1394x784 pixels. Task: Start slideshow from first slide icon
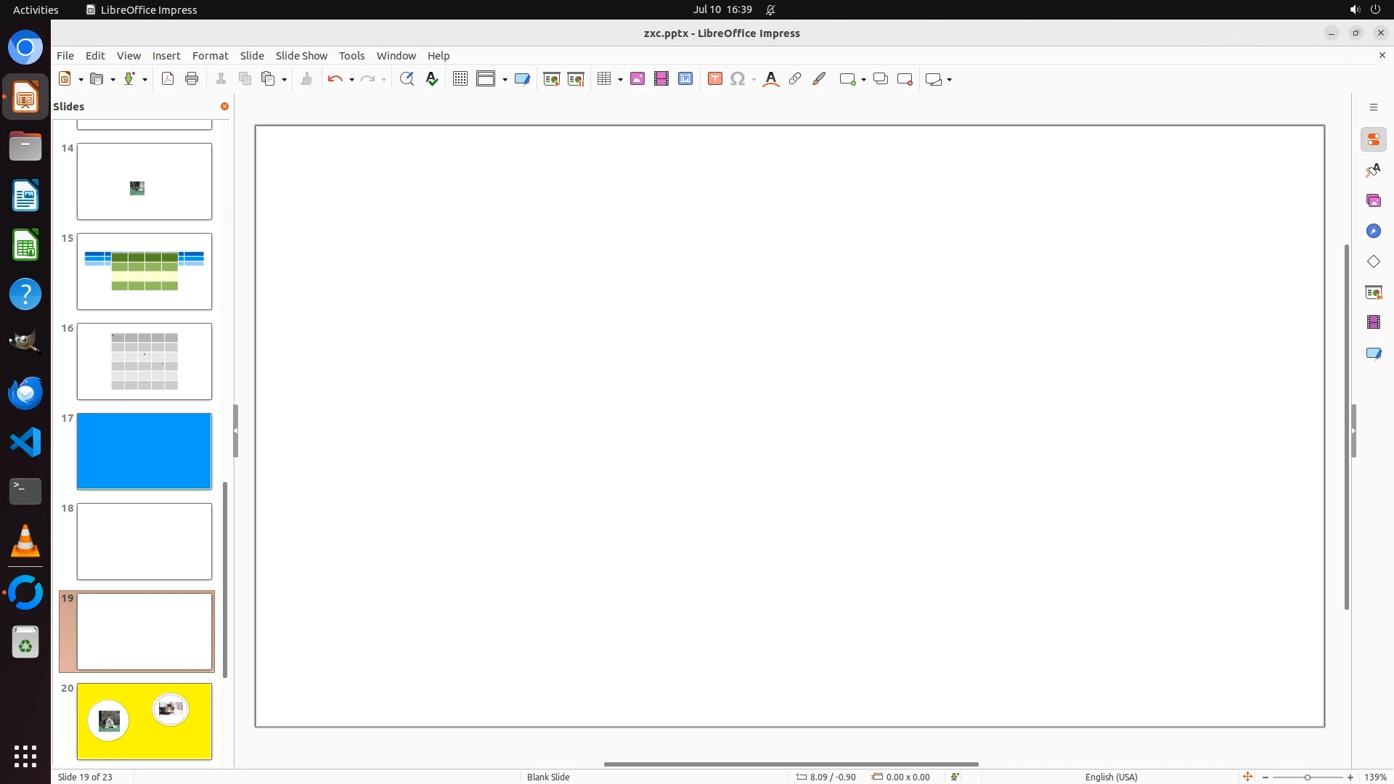552,79
